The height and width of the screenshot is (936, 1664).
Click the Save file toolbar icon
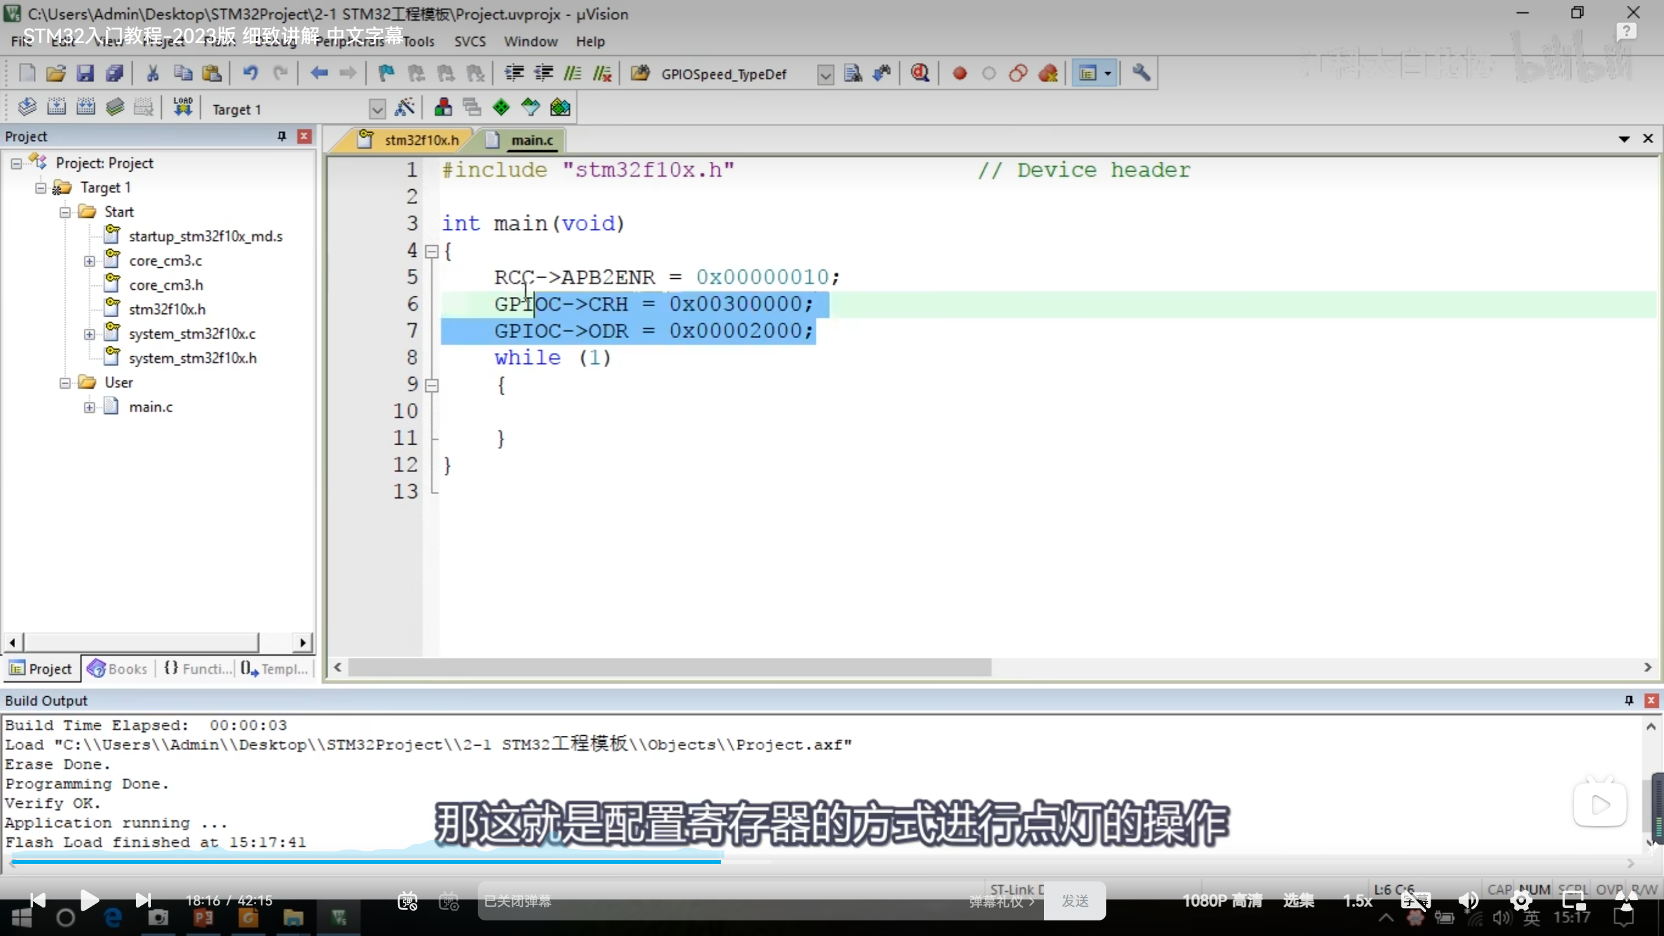85,73
